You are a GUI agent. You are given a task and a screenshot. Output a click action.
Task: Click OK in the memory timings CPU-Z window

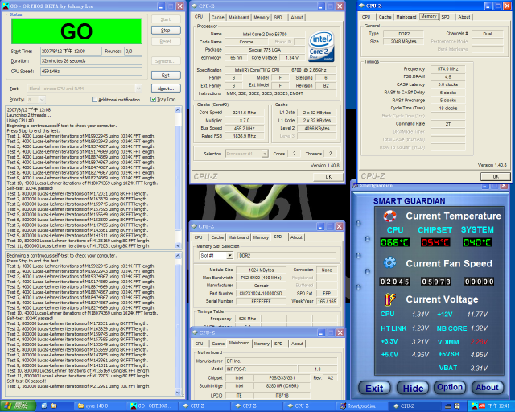tap(496, 176)
